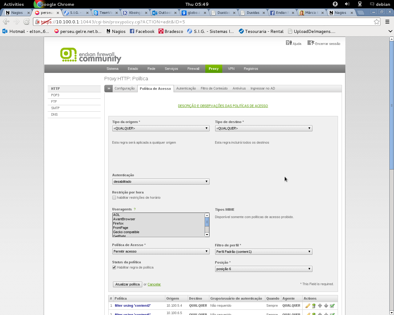
Task: Click the Atualizar política button
Action: click(x=127, y=284)
